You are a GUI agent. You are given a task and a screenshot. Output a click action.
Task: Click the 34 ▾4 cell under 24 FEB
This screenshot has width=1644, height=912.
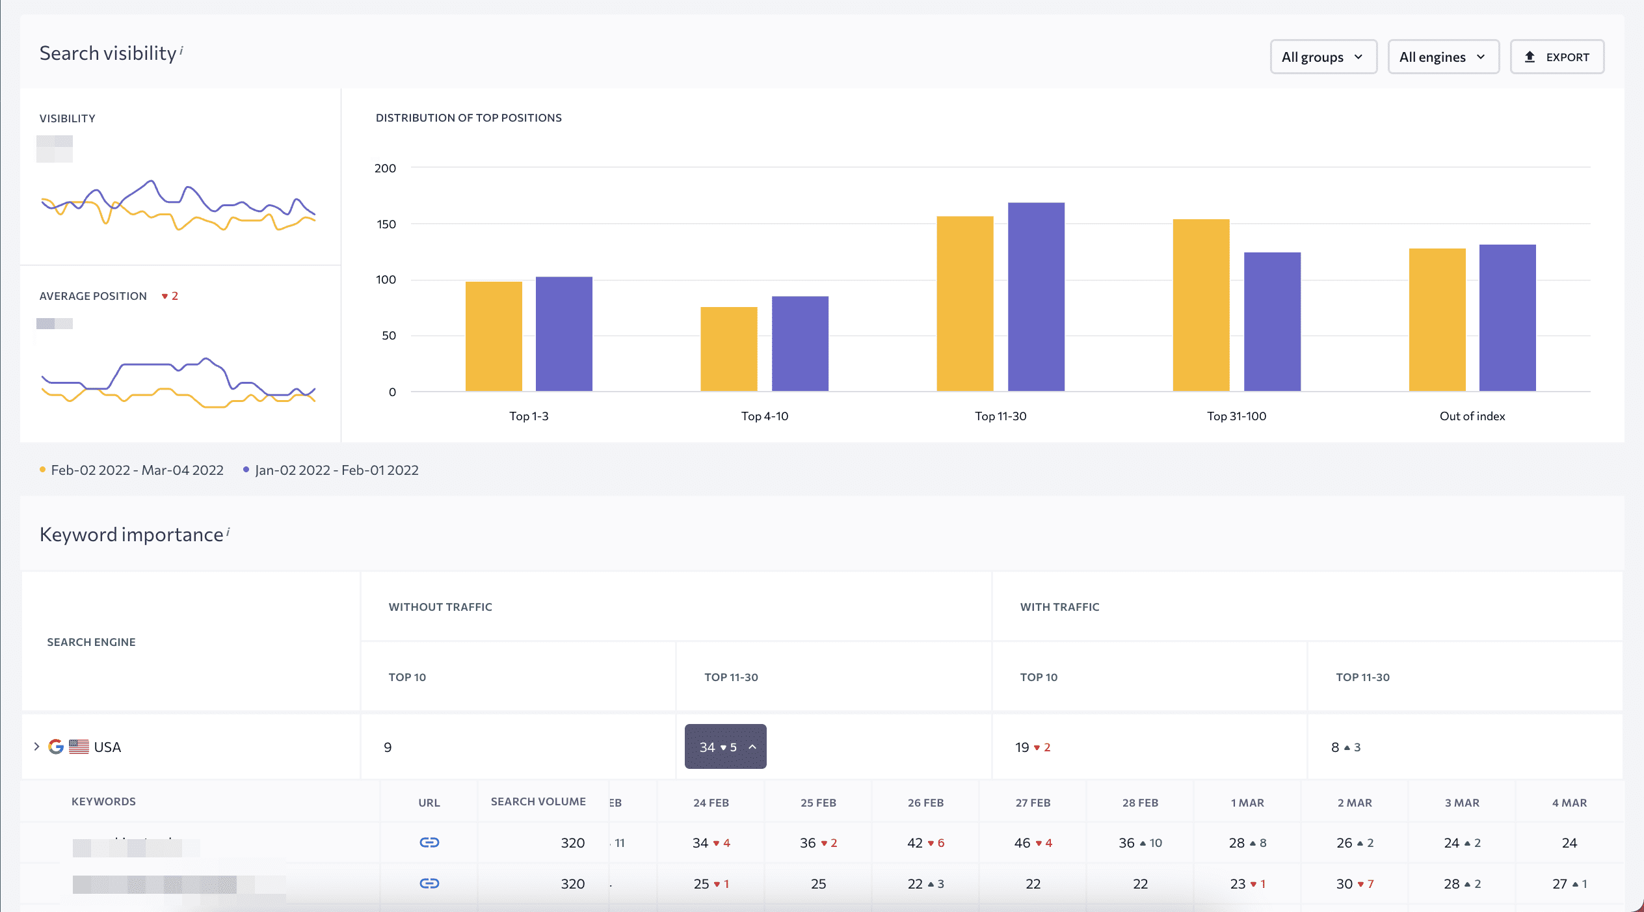pos(711,843)
